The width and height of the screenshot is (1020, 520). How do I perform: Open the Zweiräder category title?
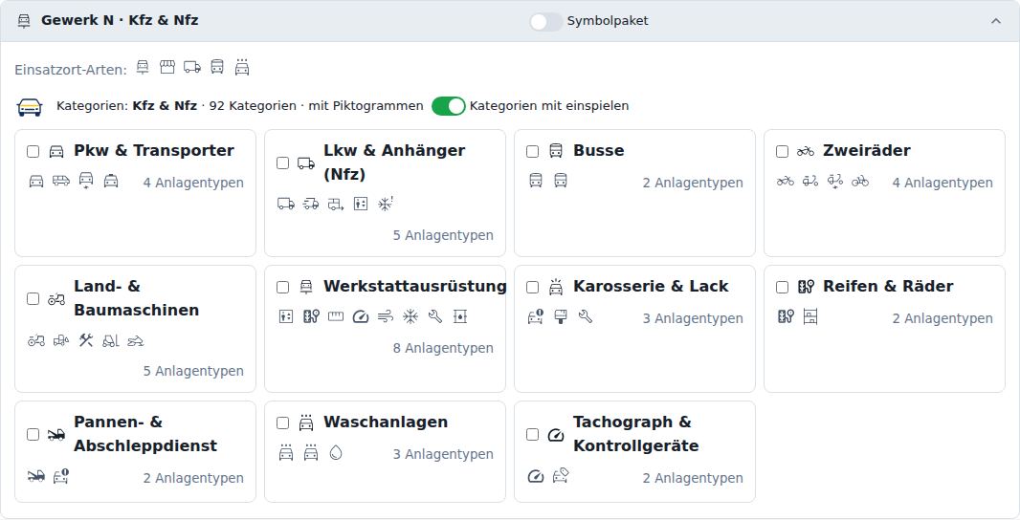867,151
